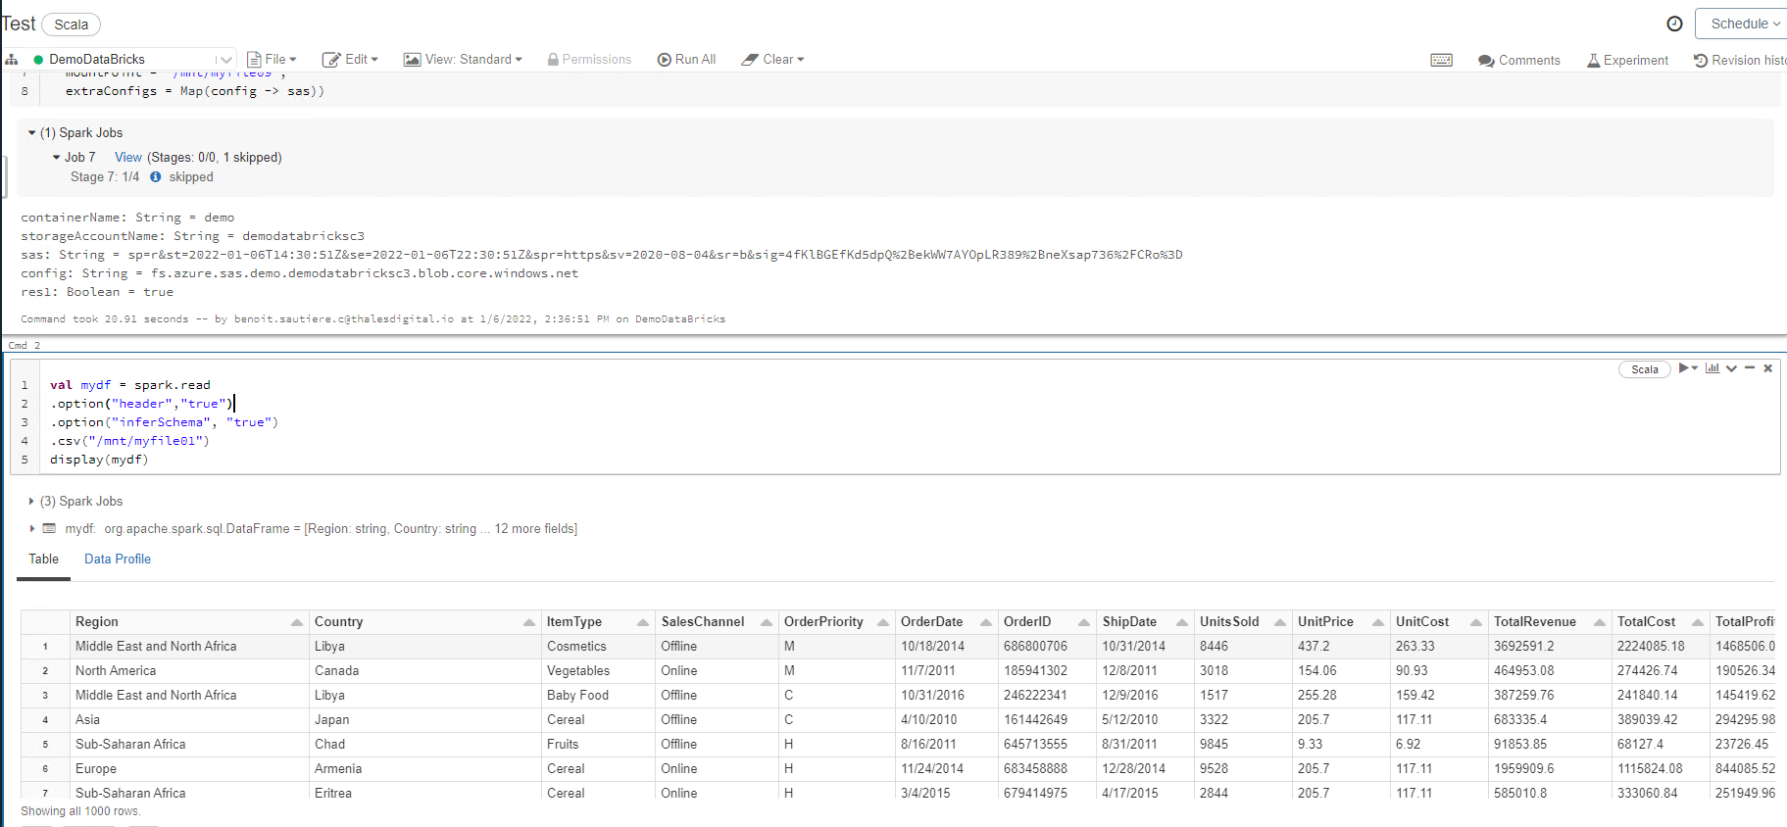Switch to the Table tab
Viewport: 1787px width, 827px height.
pos(43,559)
